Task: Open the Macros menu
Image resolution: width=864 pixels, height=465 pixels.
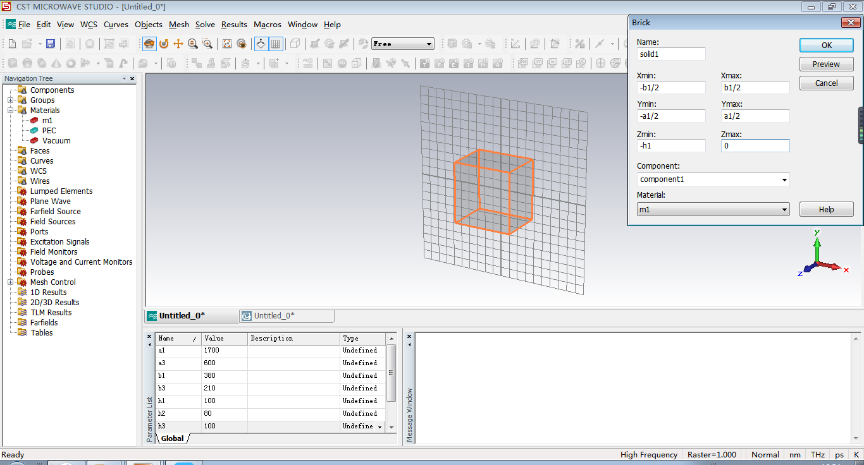Action: pos(267,25)
